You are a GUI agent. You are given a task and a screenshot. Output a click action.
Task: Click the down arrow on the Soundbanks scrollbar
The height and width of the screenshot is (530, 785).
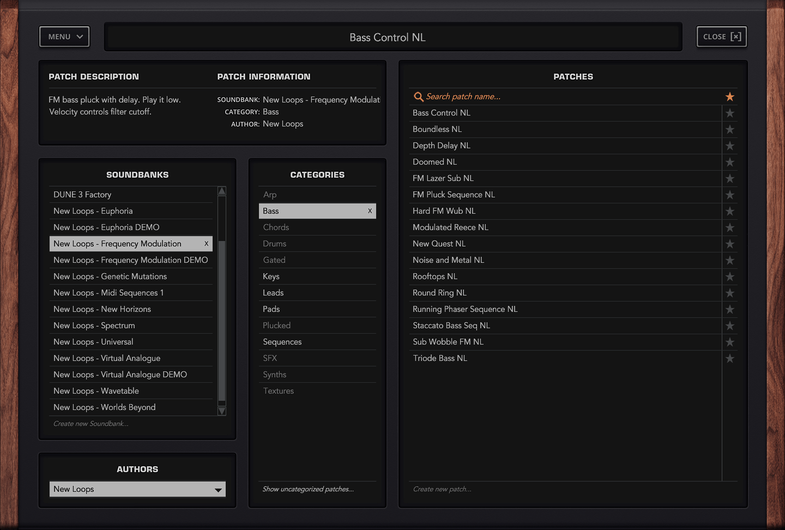tap(221, 411)
